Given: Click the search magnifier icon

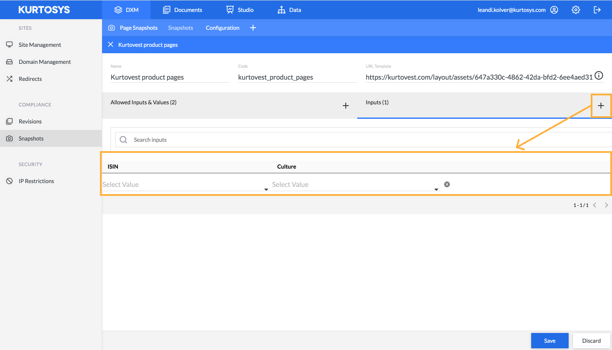Looking at the screenshot, I should pyautogui.click(x=123, y=140).
